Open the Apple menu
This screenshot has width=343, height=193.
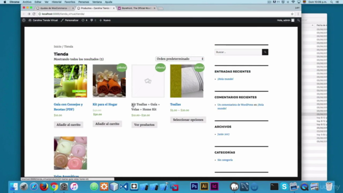pos(5,2)
